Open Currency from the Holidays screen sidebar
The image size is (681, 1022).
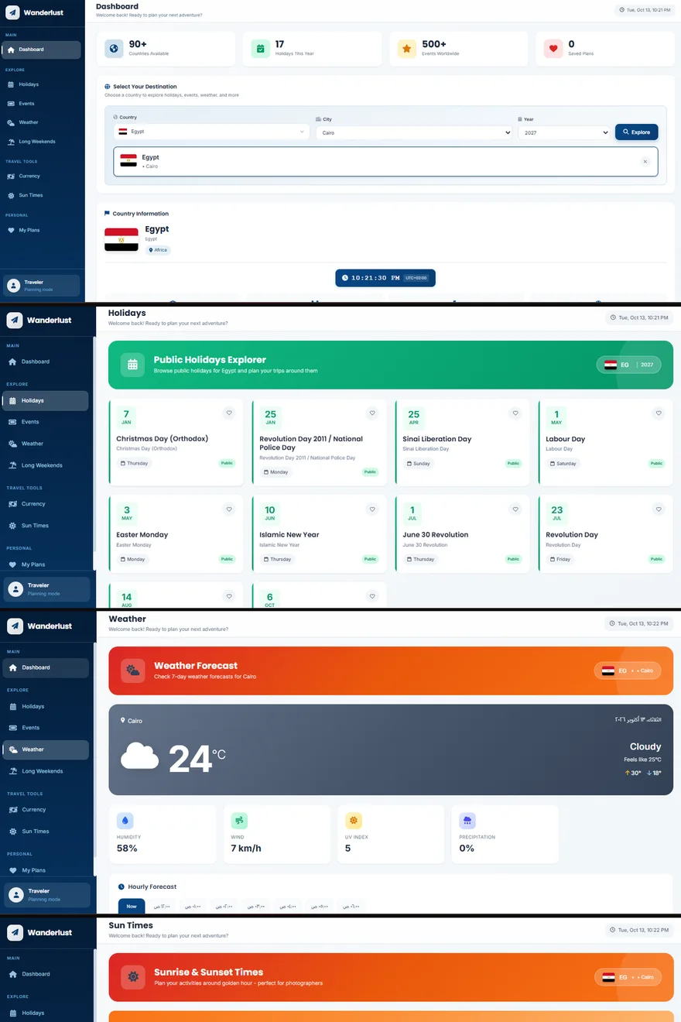coord(46,504)
